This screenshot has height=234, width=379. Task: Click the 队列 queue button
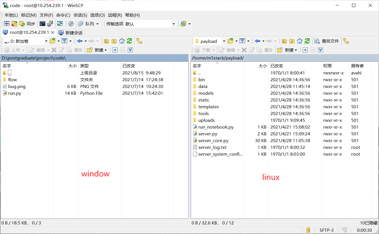click(86, 24)
